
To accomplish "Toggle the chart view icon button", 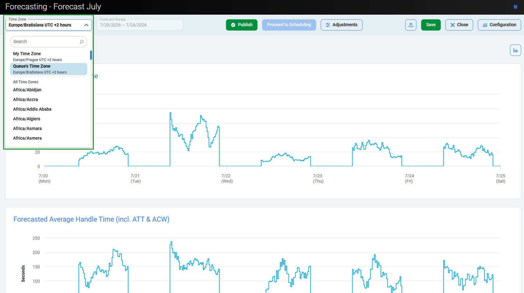I will [516, 50].
